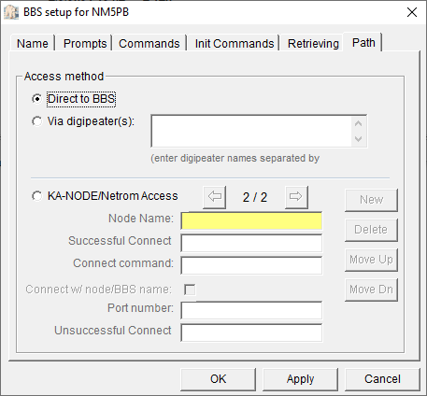Viewport: 427px width, 396px height.
Task: Click the Port number input field
Action: [251, 310]
